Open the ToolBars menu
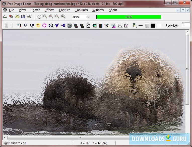The width and height of the screenshot is (192, 147). (x=81, y=10)
